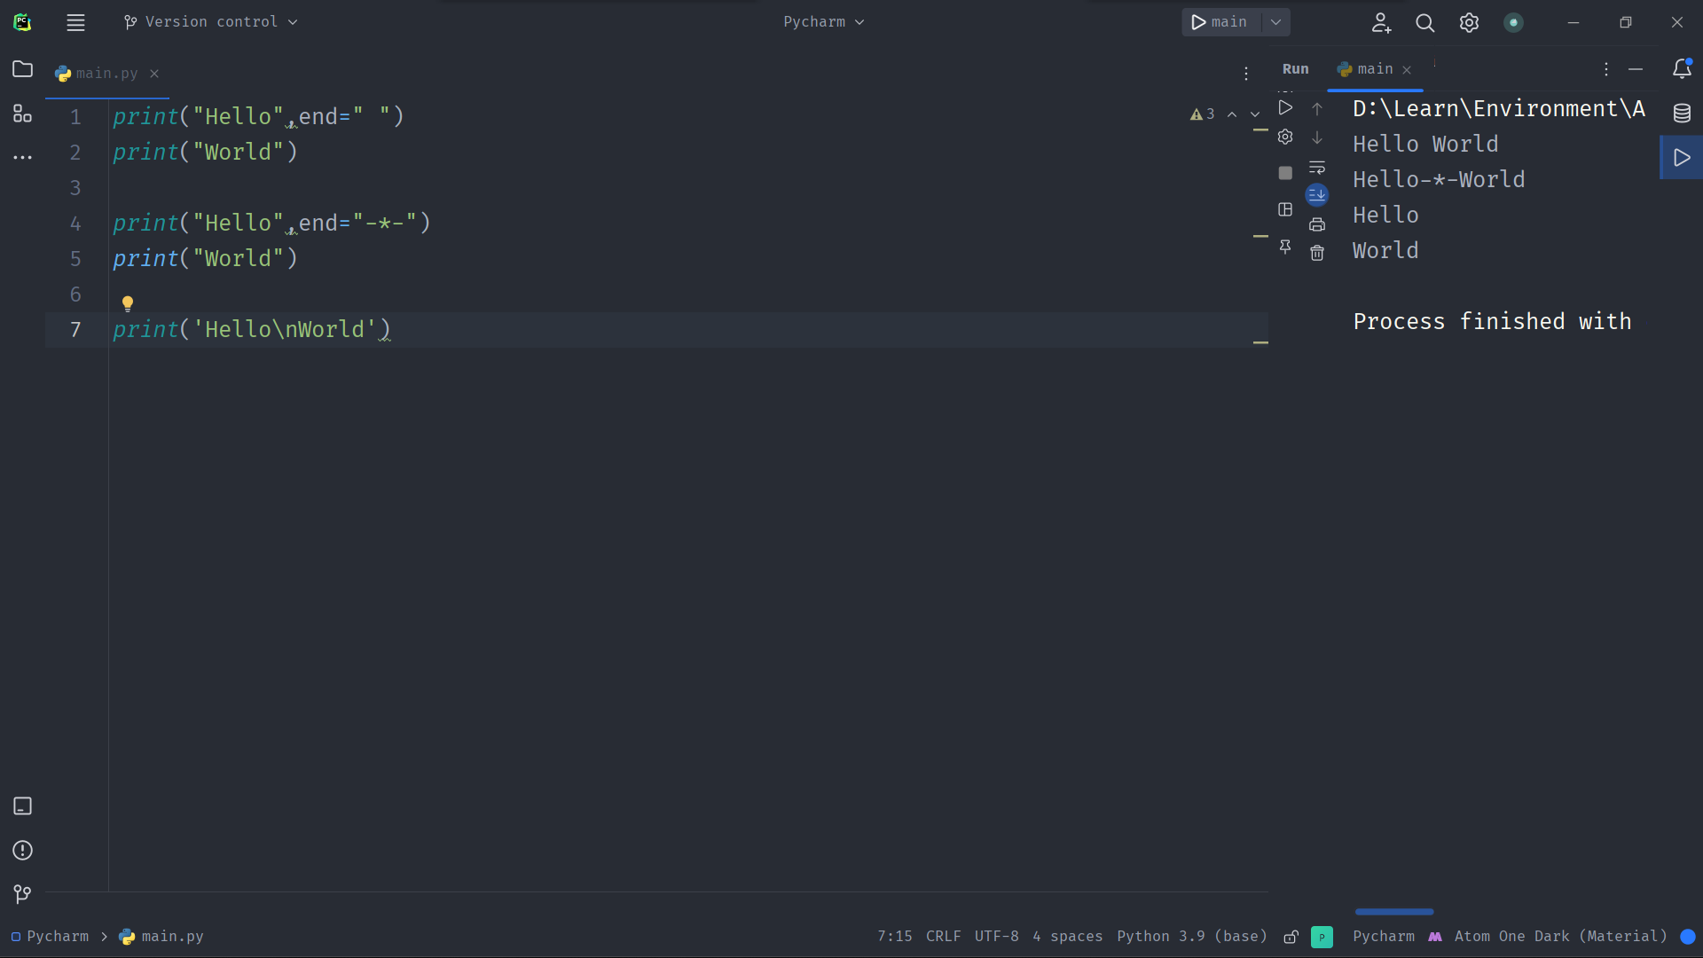Expand the run configuration dropdown arrow
This screenshot has height=958, width=1703.
[x=1275, y=22]
